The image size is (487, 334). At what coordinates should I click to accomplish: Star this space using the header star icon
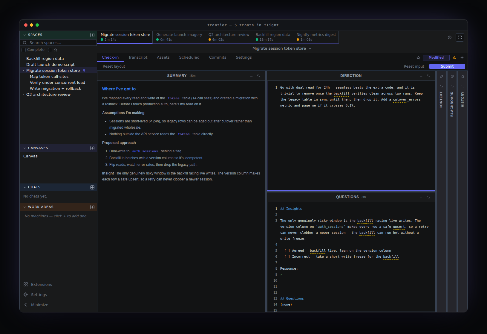[x=418, y=57]
